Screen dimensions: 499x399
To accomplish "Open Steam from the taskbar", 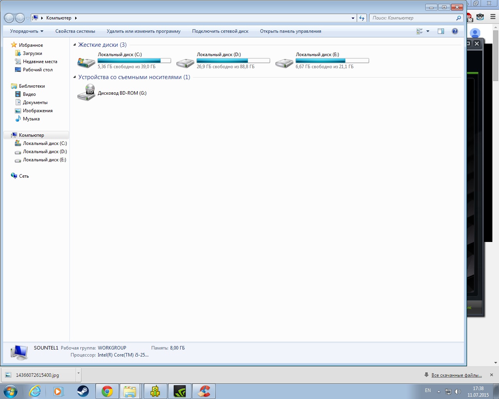I will (83, 391).
